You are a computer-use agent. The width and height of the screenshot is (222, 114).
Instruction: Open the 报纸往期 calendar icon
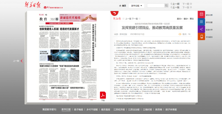[201, 14]
